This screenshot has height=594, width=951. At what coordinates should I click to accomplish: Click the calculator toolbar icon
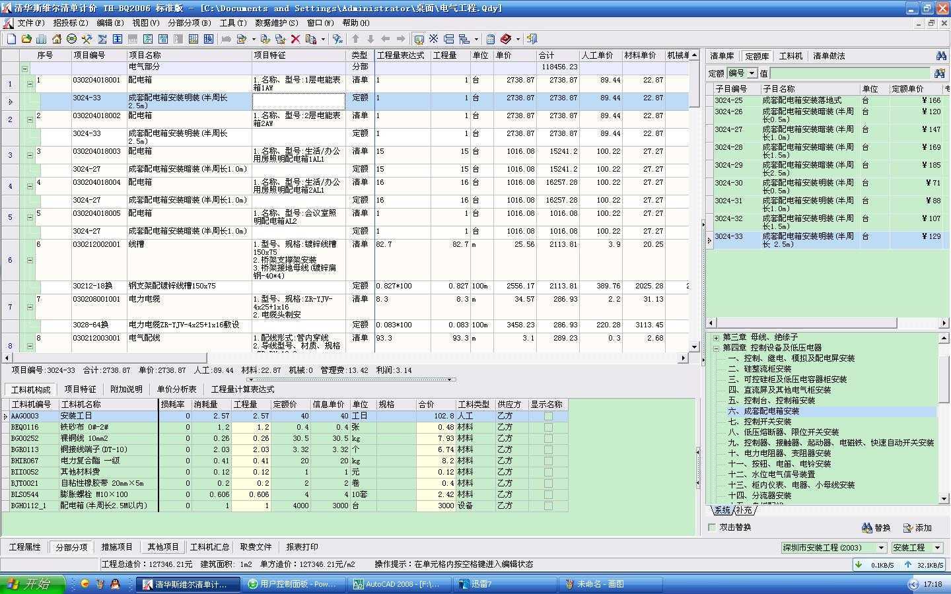pyautogui.click(x=490, y=39)
